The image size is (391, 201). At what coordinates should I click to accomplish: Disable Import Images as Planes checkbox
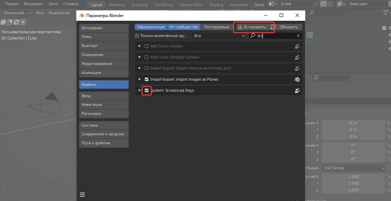click(147, 79)
